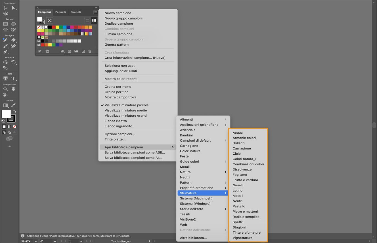Screen dimensions: 377x243
Task: Select the Selection arrow tool
Action: tap(5, 8)
